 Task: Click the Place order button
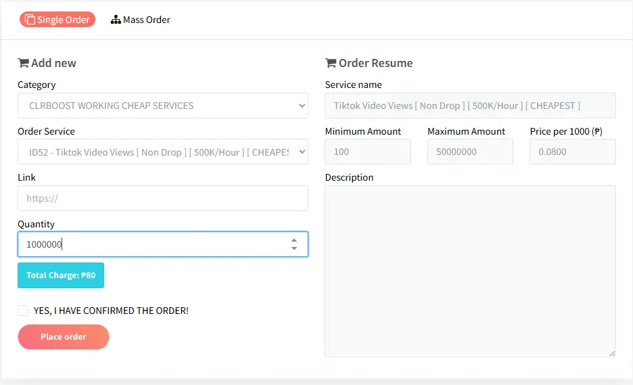pyautogui.click(x=64, y=337)
